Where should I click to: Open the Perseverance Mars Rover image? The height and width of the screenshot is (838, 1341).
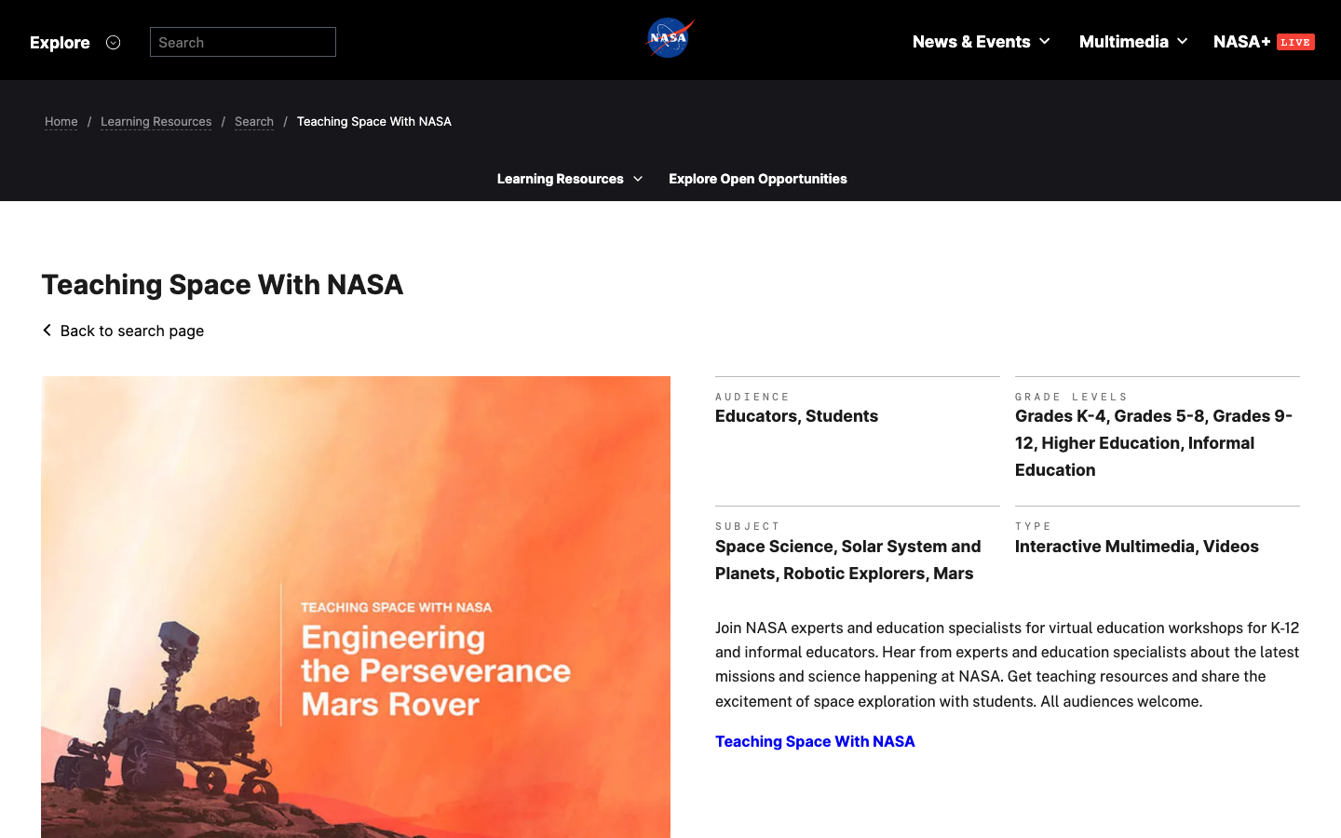(x=356, y=607)
